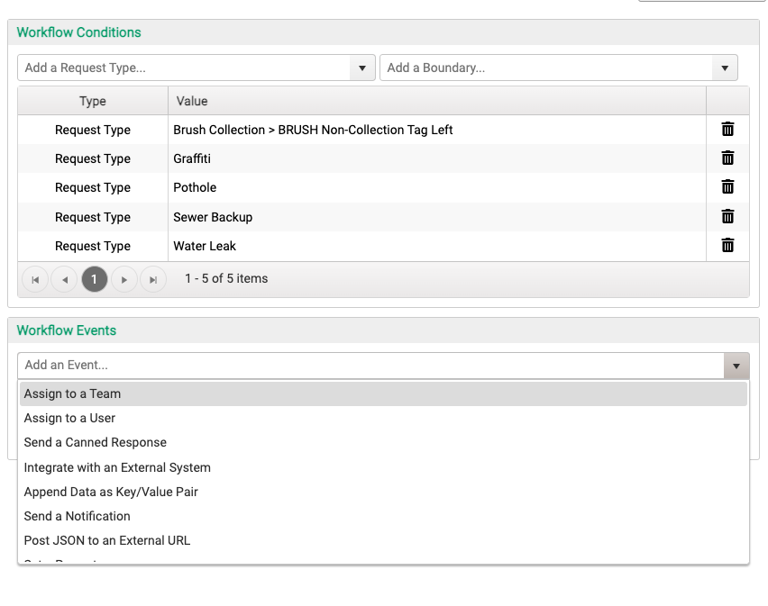
Task: Select Integrate with an External System
Action: point(383,467)
